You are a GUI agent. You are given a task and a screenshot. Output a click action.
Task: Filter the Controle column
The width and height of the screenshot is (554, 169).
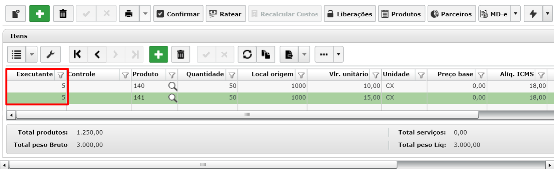pos(125,75)
